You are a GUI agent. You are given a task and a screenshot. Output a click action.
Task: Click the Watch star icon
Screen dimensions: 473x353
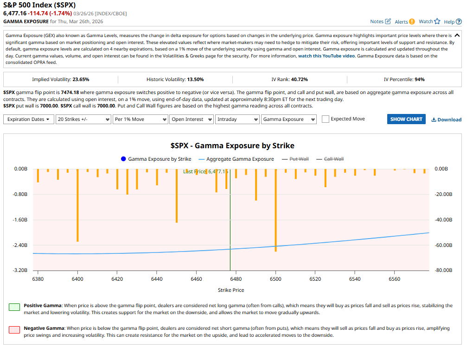pyautogui.click(x=437, y=21)
